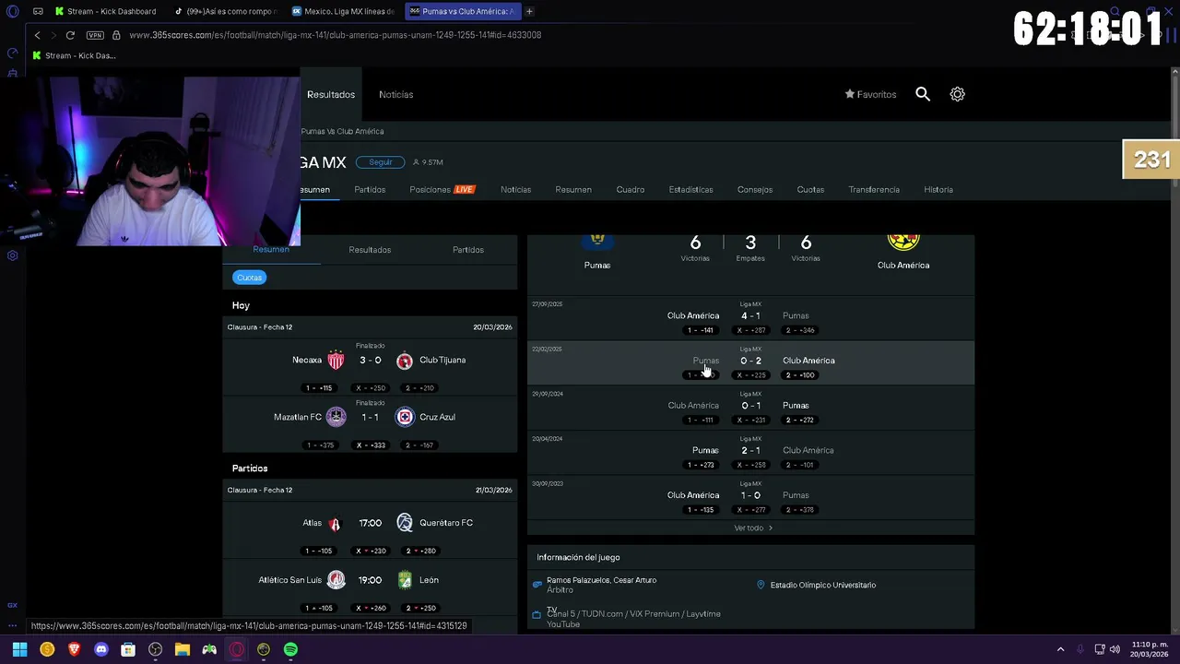Select the Estadísticas tab
Image resolution: width=1180 pixels, height=664 pixels.
690,190
